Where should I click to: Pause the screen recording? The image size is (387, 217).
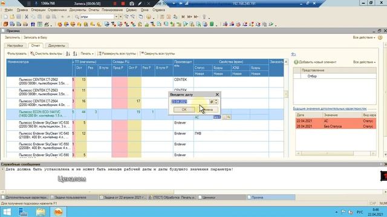coord(115,4)
